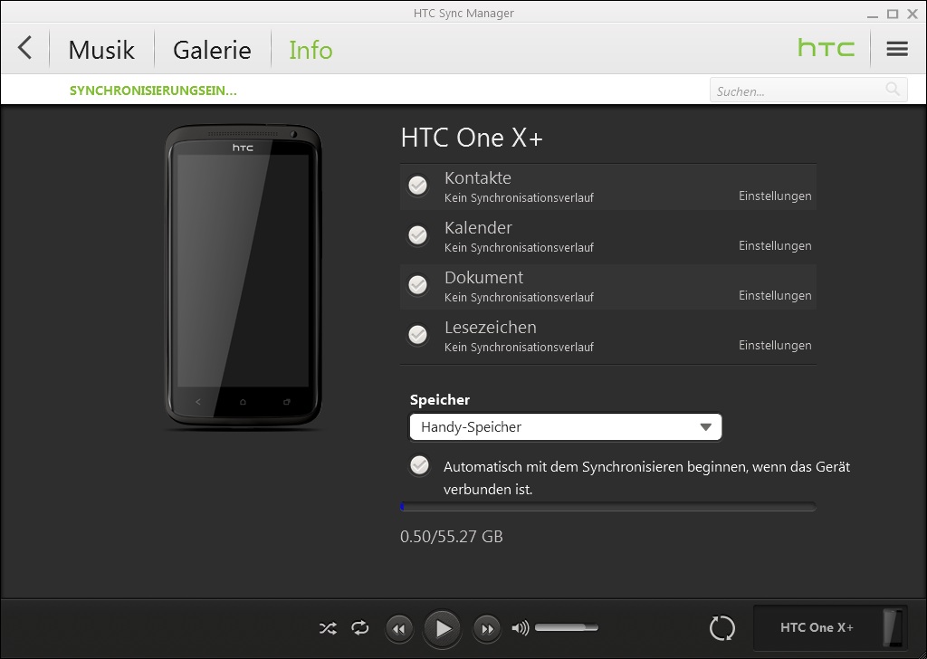Click the back arrow icon
Screen dimensions: 927x659
click(24, 48)
